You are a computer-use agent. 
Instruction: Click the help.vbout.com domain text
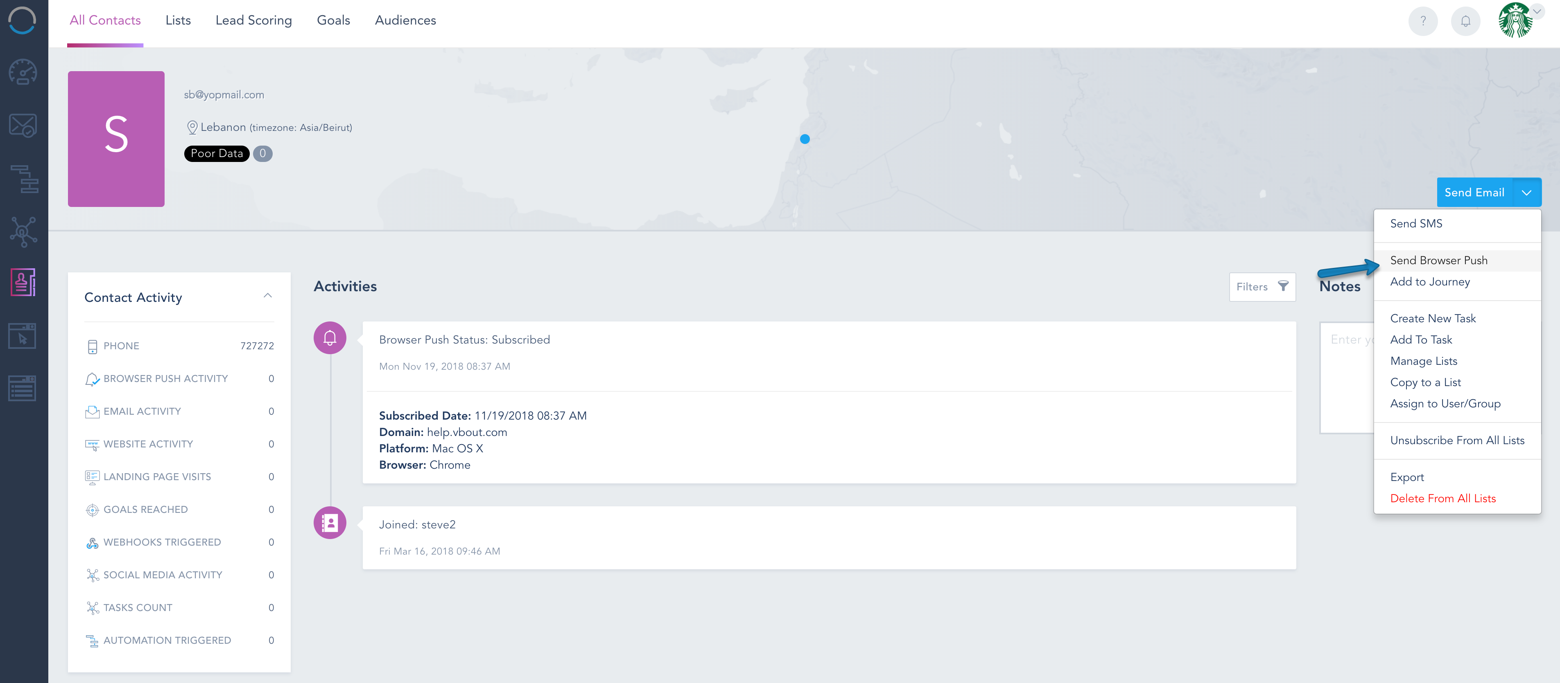pyautogui.click(x=467, y=433)
